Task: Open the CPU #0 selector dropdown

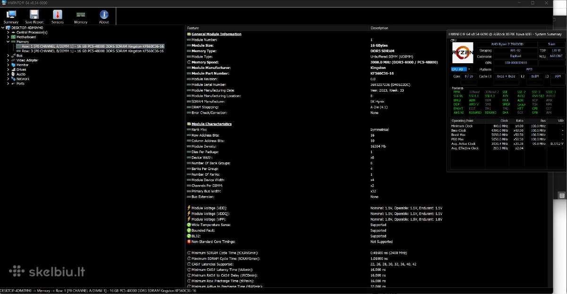Action: point(462,69)
